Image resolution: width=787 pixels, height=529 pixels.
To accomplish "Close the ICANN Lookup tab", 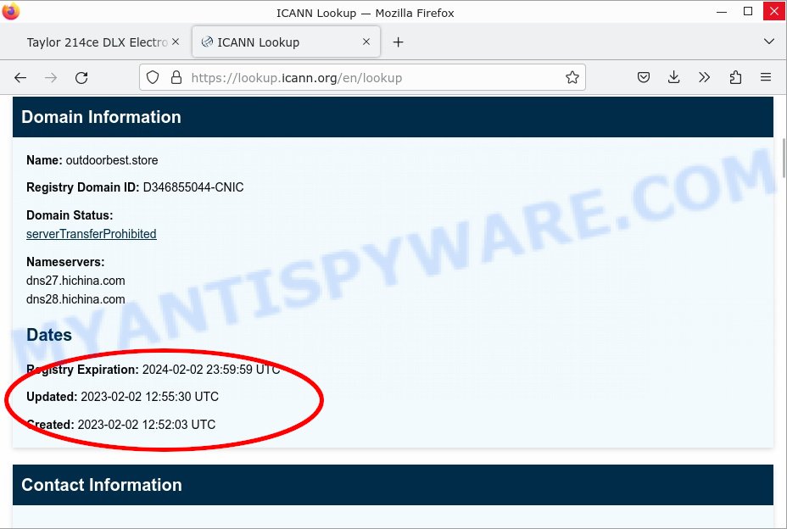I will (x=366, y=42).
